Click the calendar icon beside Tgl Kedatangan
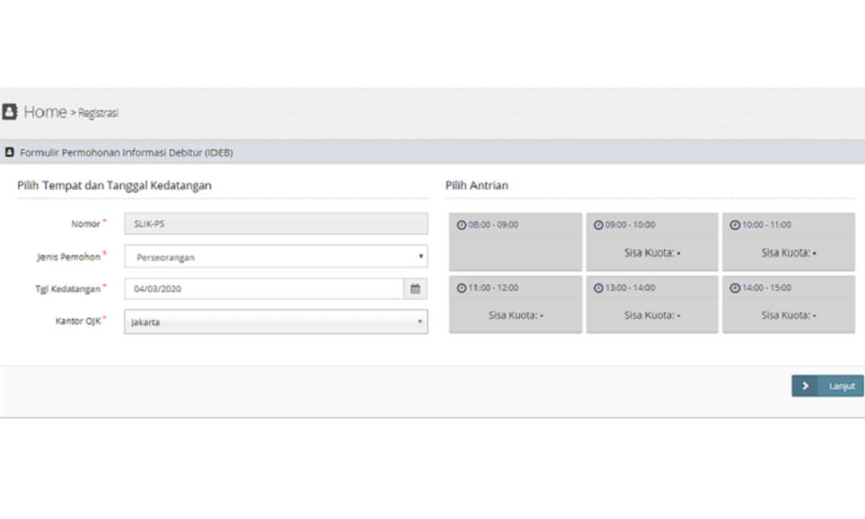865x519 pixels. 415,289
